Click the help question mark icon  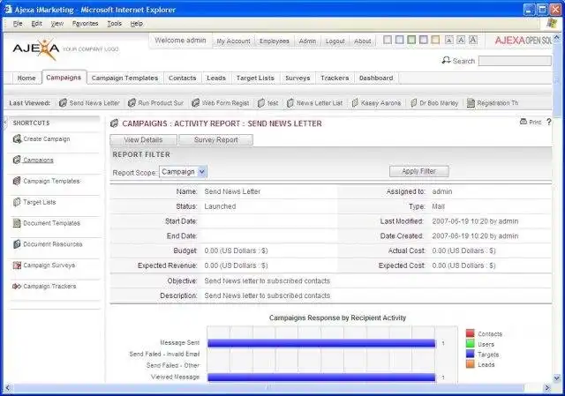coord(548,122)
